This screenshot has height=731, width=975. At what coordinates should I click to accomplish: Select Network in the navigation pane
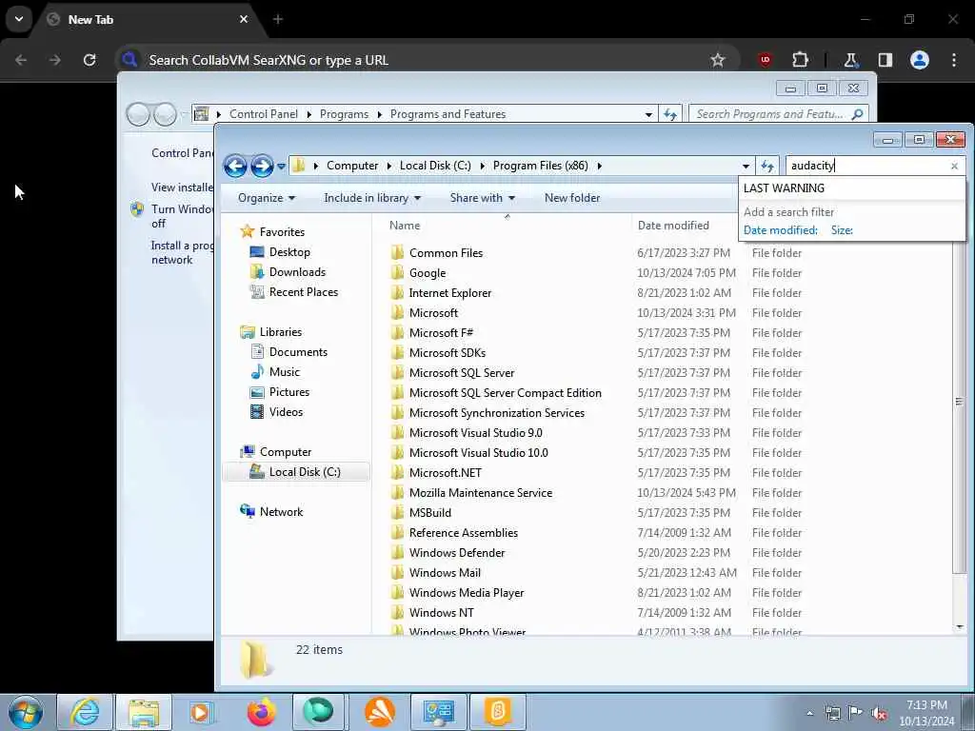pos(281,511)
